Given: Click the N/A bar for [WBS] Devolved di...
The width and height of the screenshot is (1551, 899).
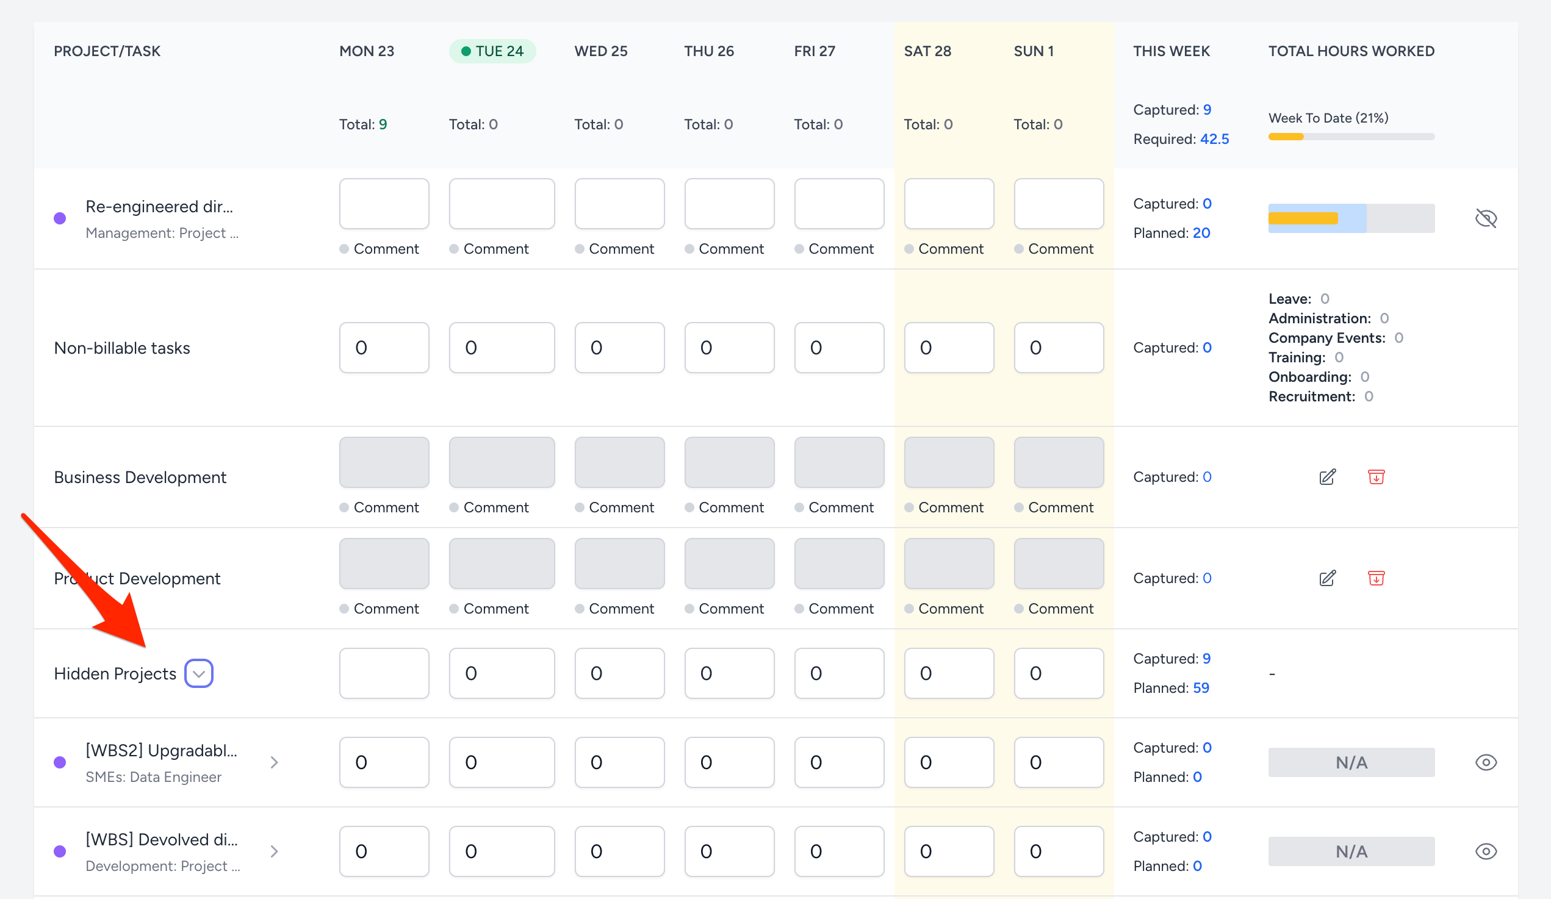Looking at the screenshot, I should [x=1351, y=851].
